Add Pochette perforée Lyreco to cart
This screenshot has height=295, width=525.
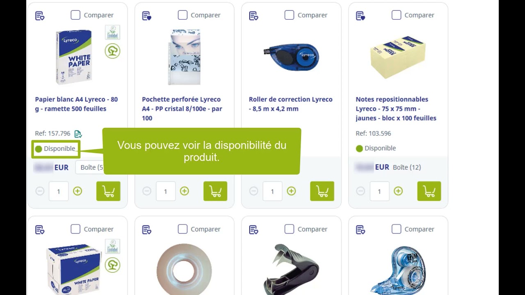pyautogui.click(x=215, y=191)
